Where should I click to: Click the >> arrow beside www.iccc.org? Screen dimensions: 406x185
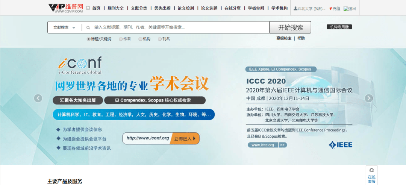pos(283,145)
